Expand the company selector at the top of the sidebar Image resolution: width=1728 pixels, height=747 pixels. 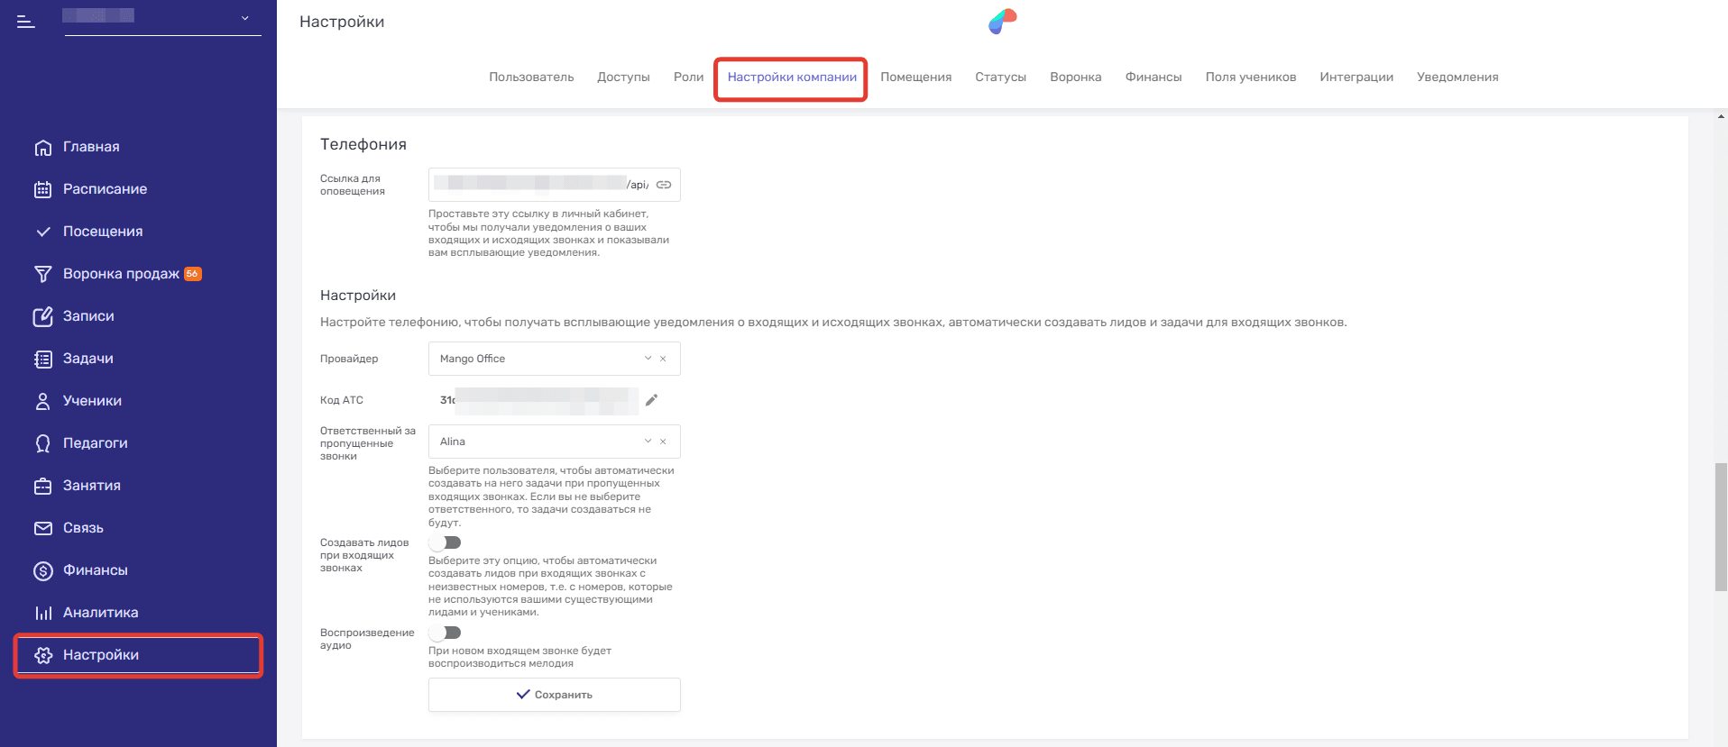tap(244, 18)
